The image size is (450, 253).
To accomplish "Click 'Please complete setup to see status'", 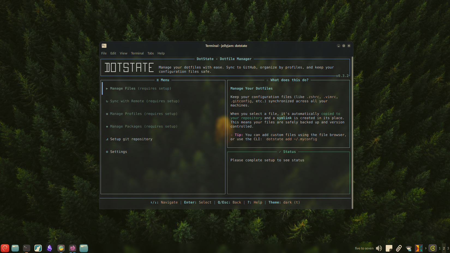I will [x=267, y=160].
